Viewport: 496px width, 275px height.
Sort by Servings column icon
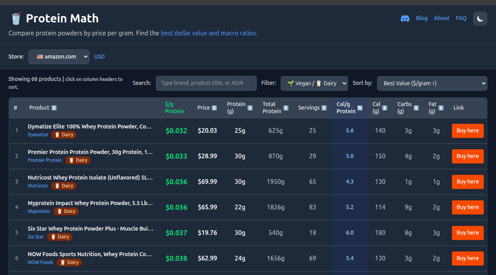point(324,108)
